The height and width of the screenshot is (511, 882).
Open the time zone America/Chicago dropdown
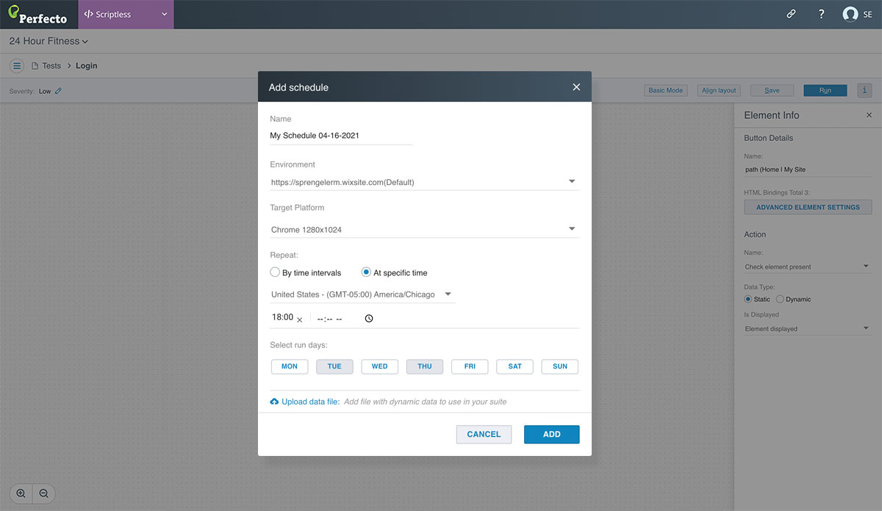click(x=362, y=294)
